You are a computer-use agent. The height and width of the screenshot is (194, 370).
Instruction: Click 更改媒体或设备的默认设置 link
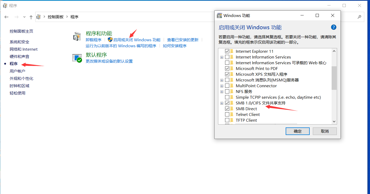point(109,61)
